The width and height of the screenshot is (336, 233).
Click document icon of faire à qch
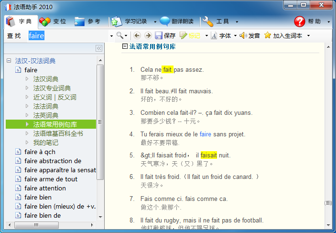[x=18, y=152]
